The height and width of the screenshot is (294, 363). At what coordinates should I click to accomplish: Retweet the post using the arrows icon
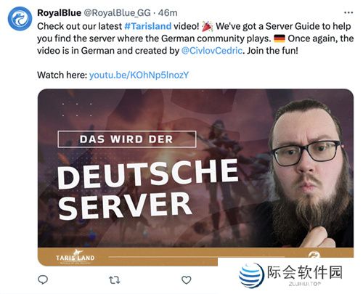pyautogui.click(x=114, y=280)
